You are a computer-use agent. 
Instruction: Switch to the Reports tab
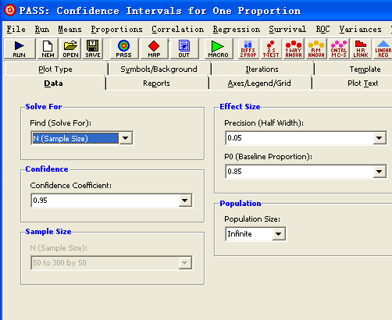(x=156, y=84)
